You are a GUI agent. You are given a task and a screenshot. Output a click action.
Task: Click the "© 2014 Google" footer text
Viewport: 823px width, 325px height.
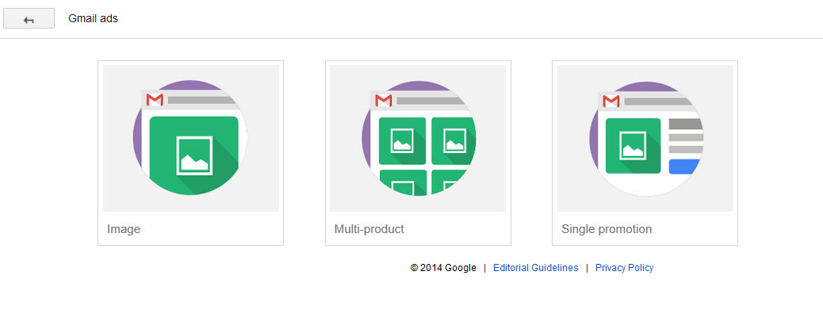[443, 268]
